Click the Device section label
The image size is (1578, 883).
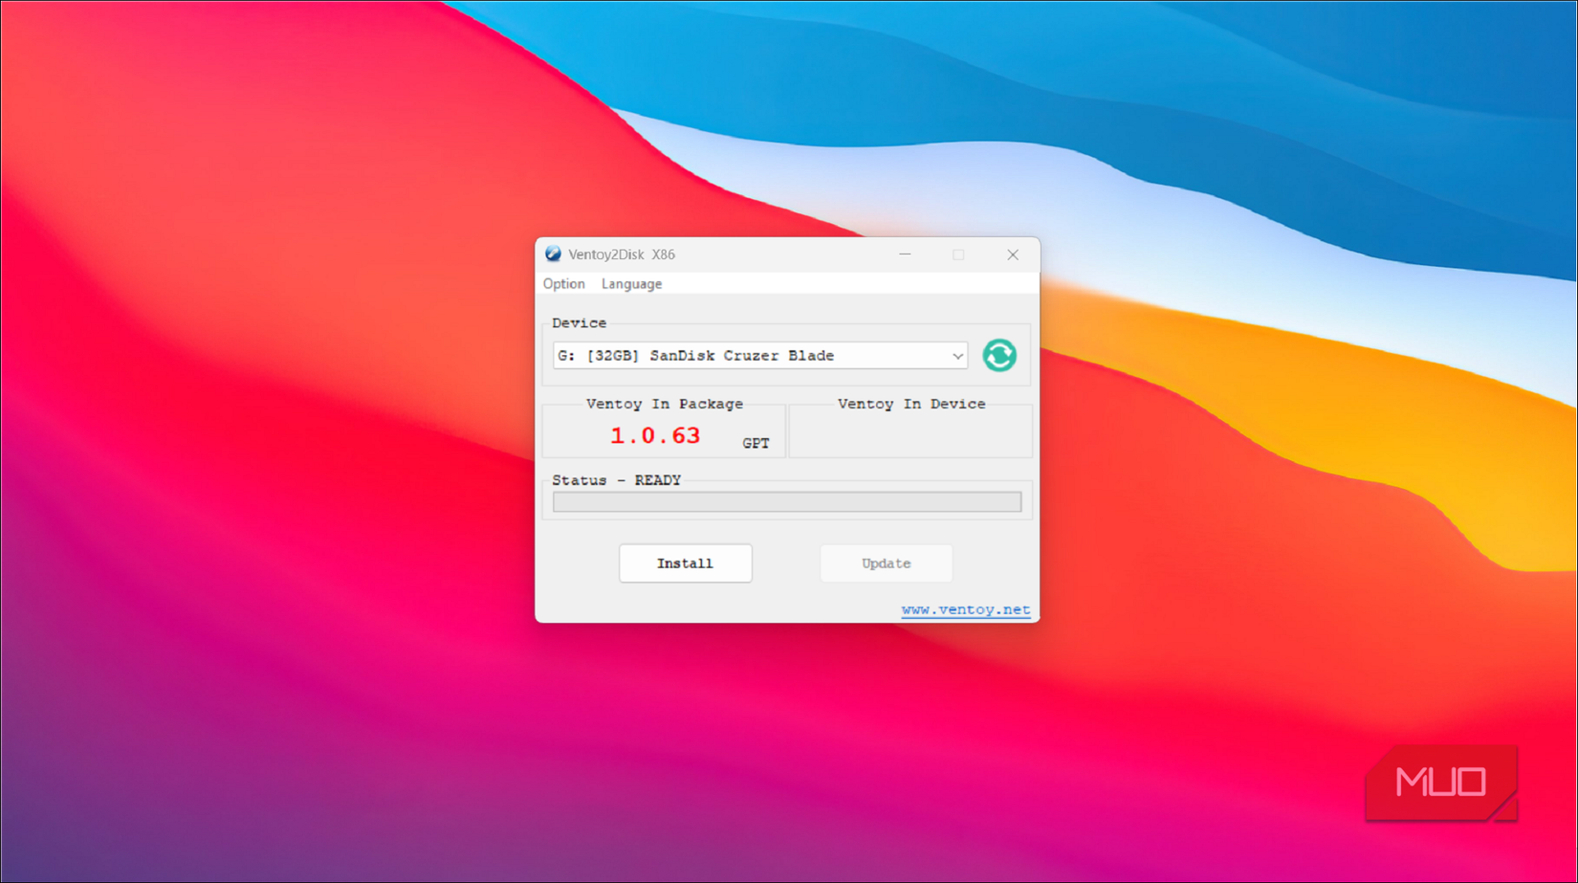pyautogui.click(x=579, y=322)
